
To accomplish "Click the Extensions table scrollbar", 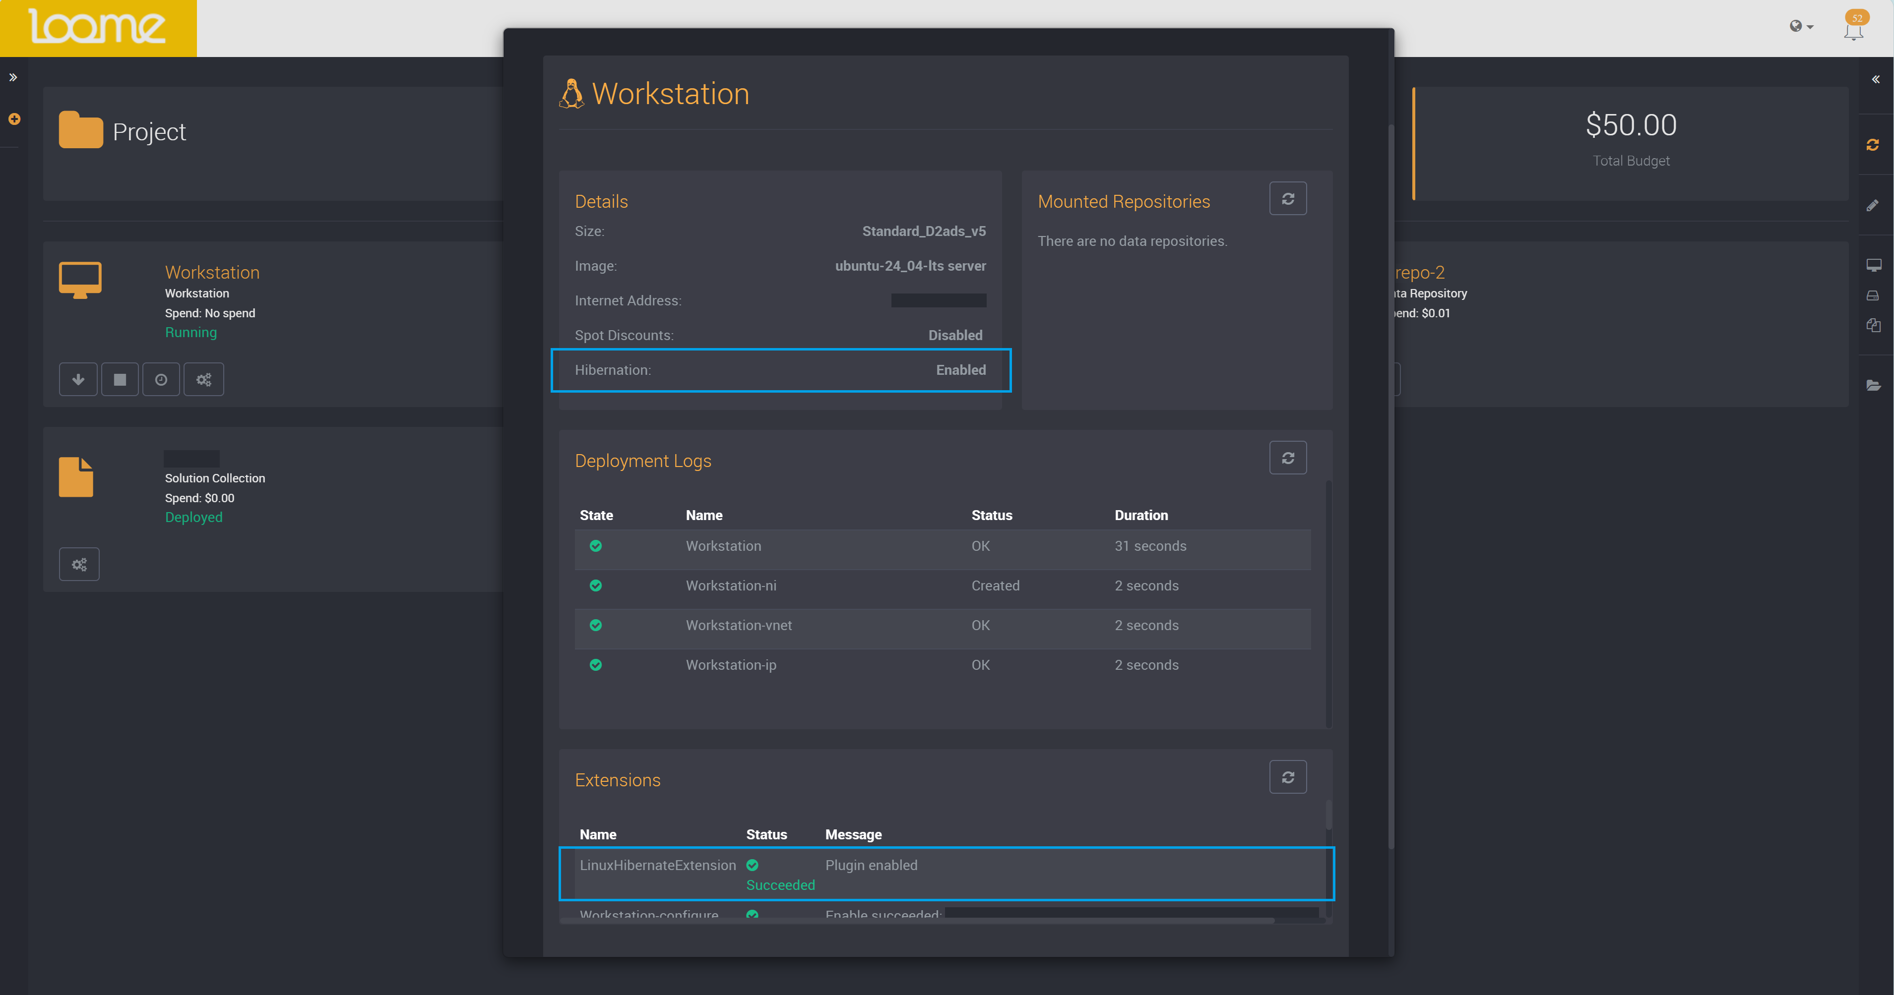I will point(1328,816).
